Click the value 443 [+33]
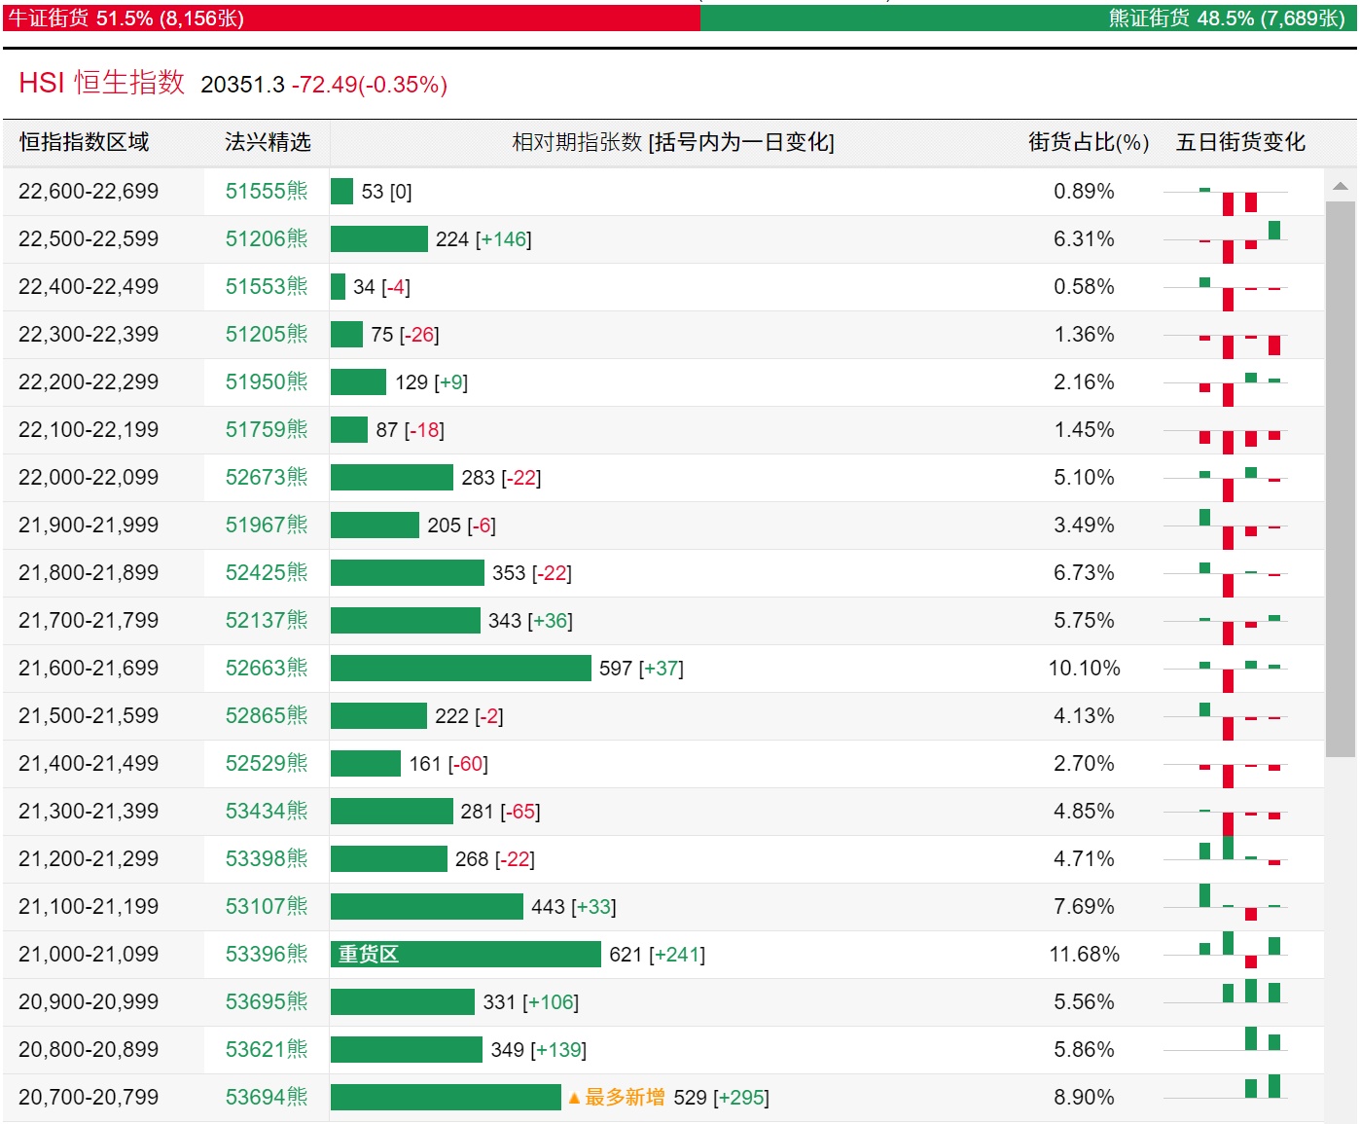This screenshot has width=1360, height=1124. click(574, 907)
